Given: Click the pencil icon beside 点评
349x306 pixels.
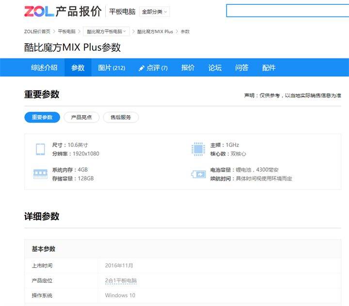Looking at the screenshot, I should [x=142, y=68].
